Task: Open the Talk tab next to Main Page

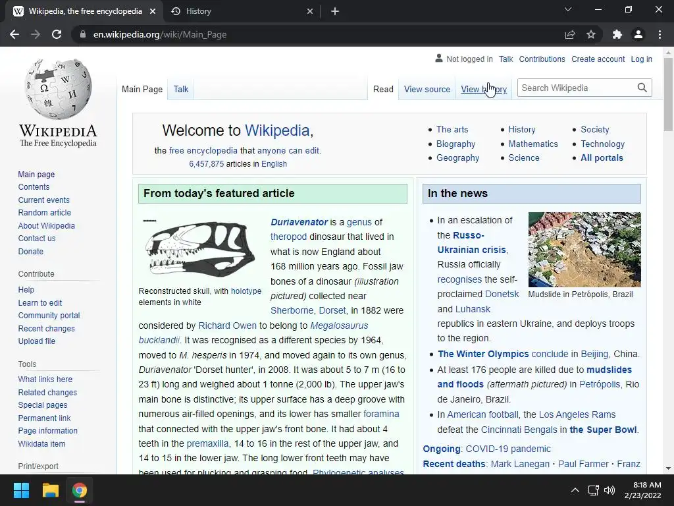Action: tap(181, 89)
